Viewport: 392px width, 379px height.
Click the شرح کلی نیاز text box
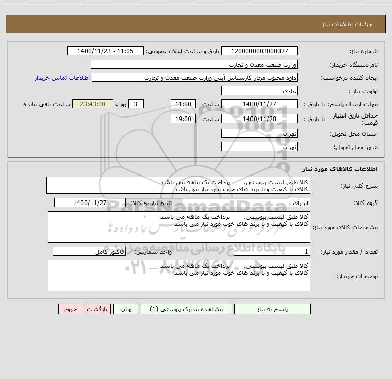[x=178, y=185]
